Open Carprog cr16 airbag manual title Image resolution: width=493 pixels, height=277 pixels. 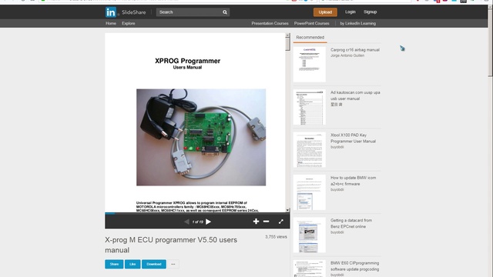355,49
